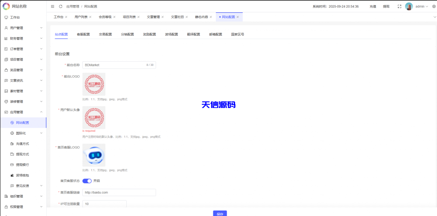
Task: Close the 用户列表 tab
Action: [90, 17]
